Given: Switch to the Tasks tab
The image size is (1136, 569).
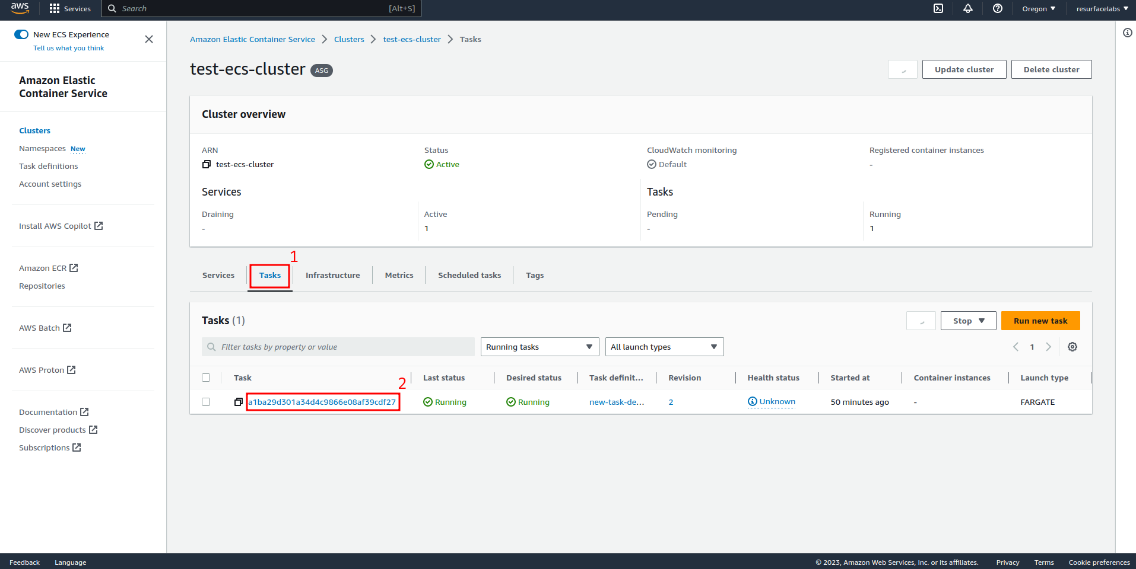Looking at the screenshot, I should pos(270,275).
